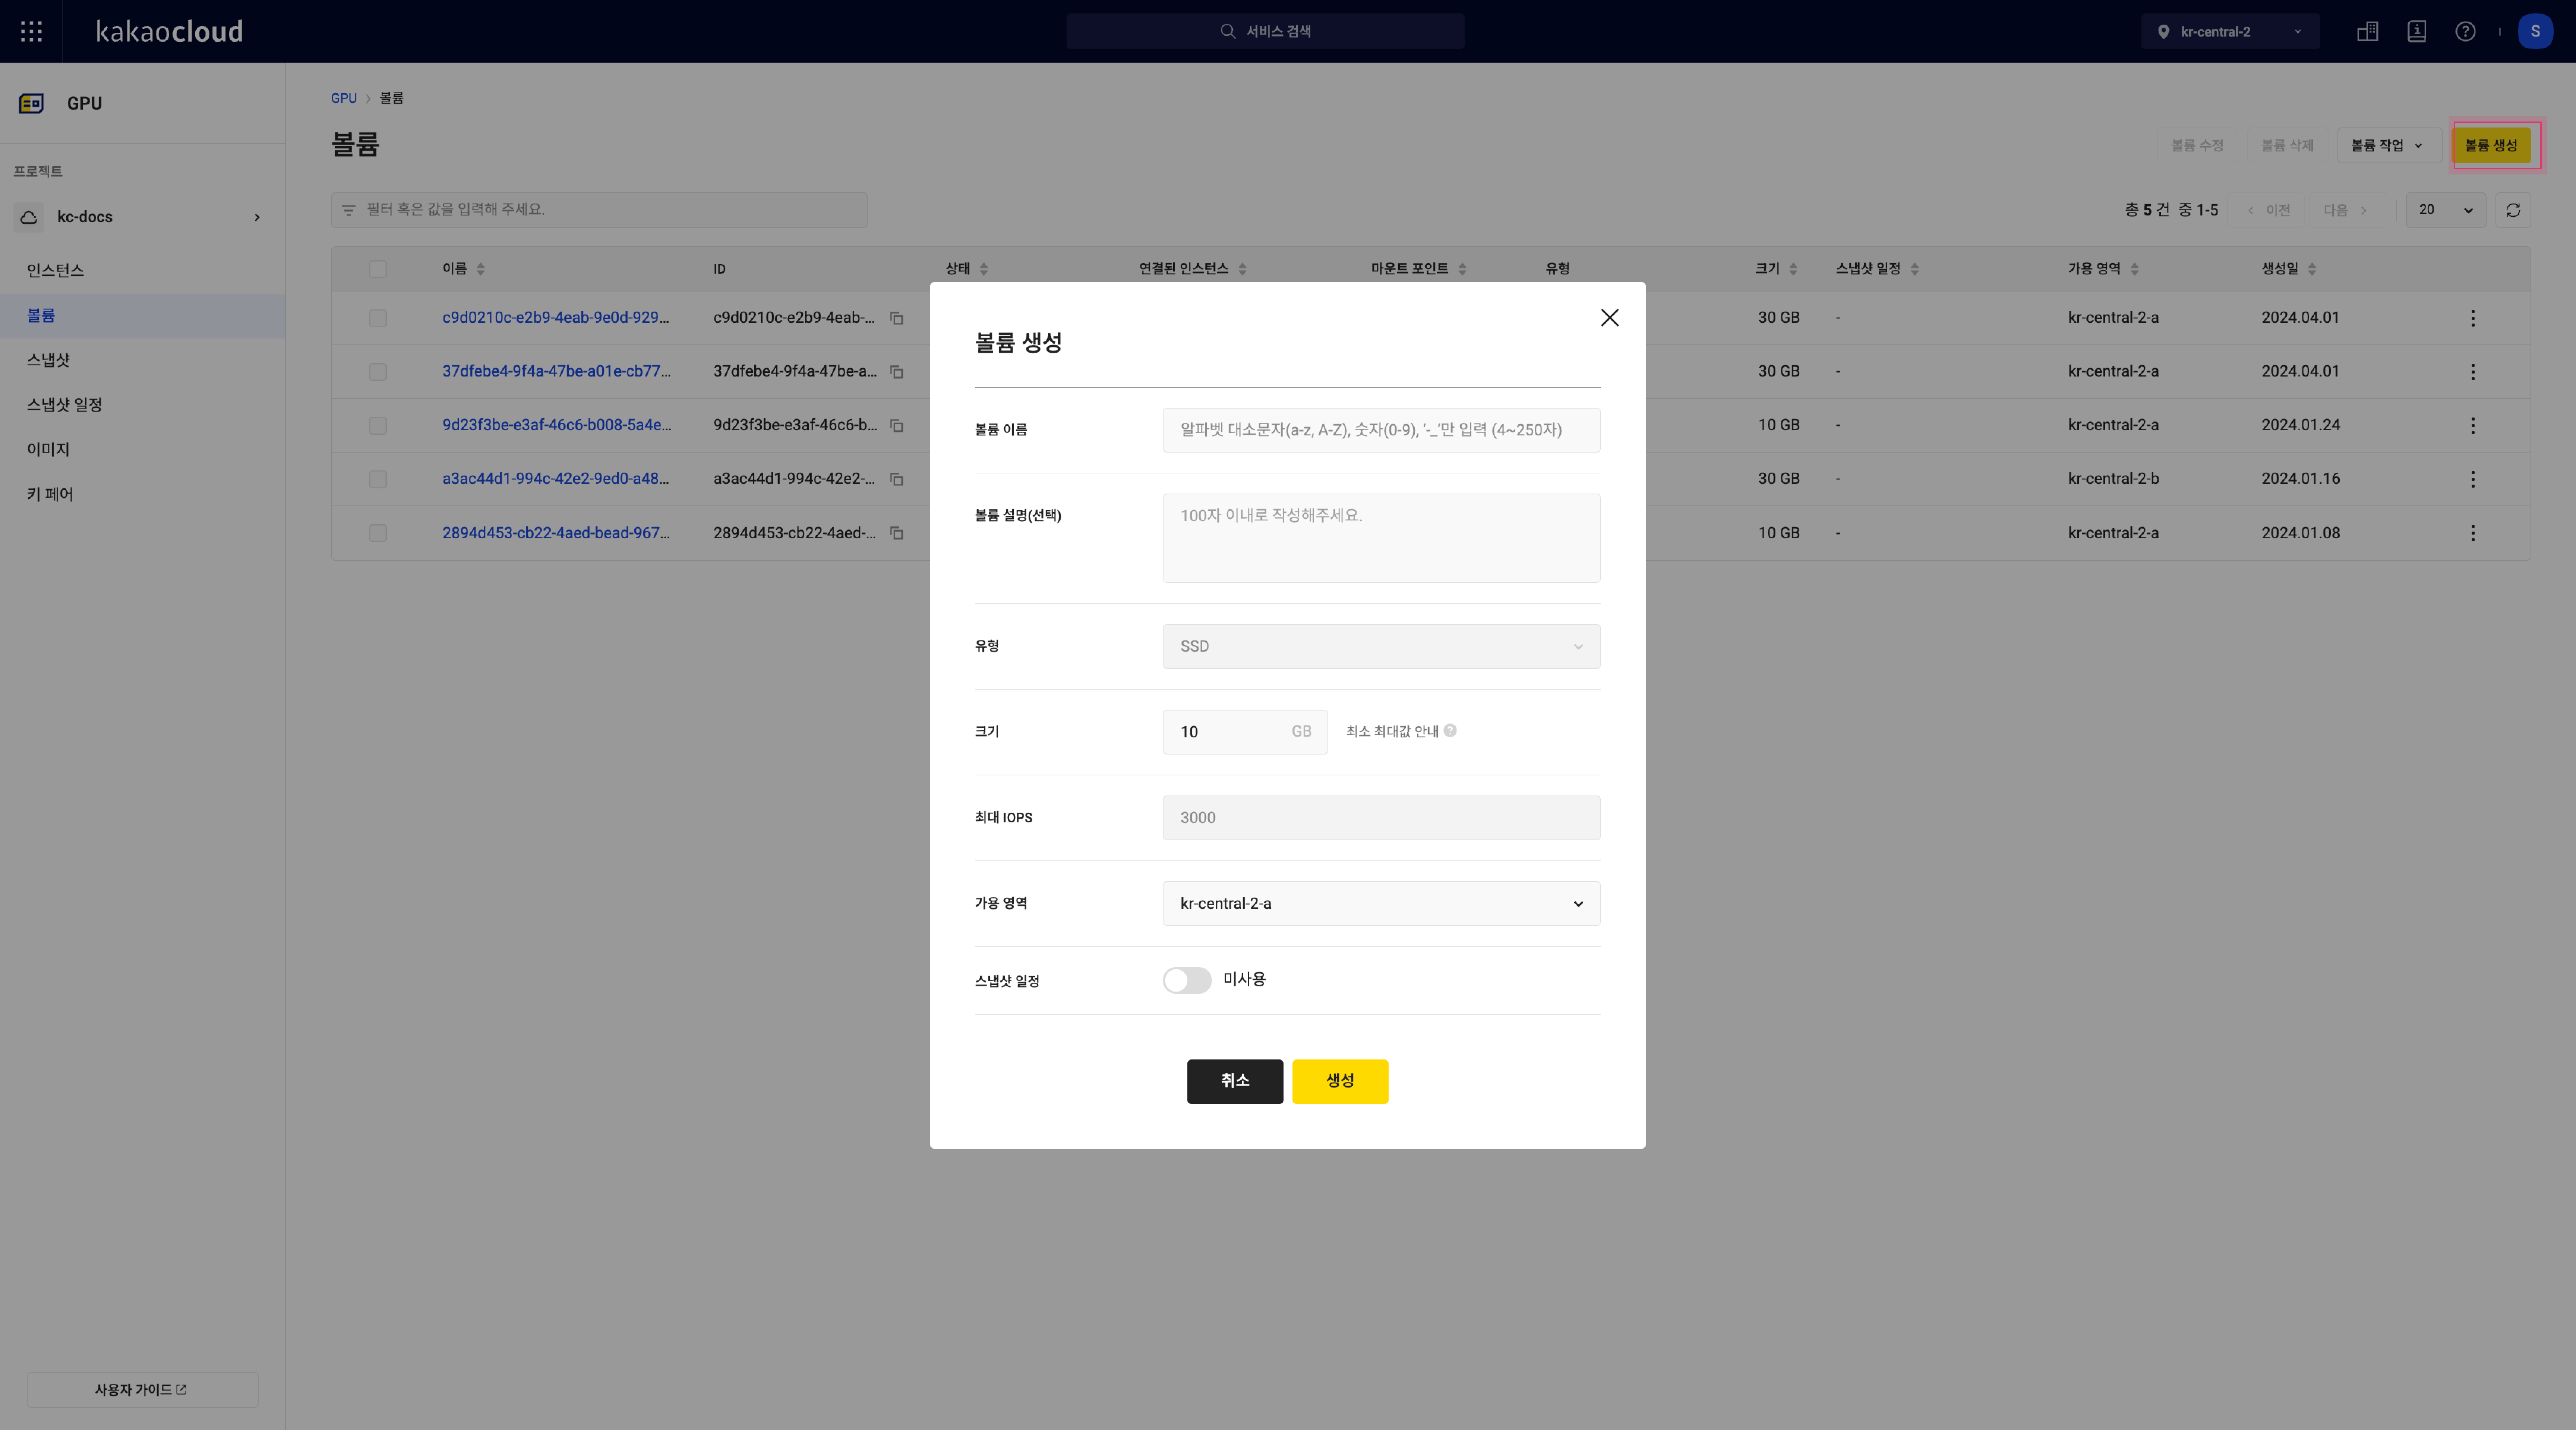Select checkbox for 2894d453 volume
Image resolution: width=2576 pixels, height=1430 pixels.
(377, 533)
